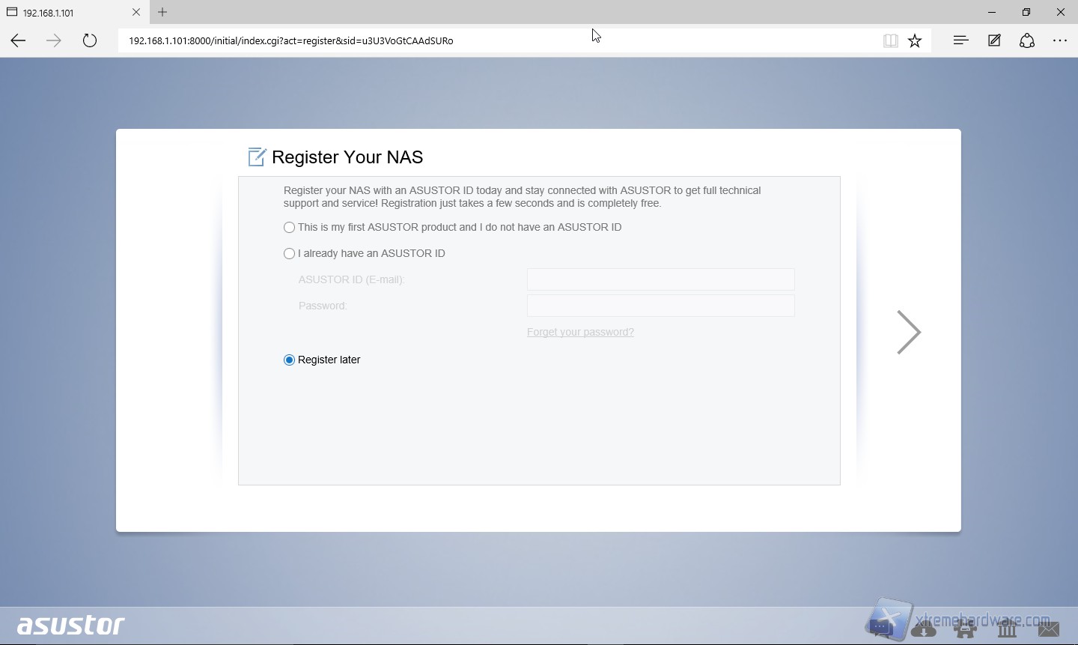This screenshot has width=1078, height=645.
Task: Click the Share icon in browser toolbar
Action: [1027, 40]
